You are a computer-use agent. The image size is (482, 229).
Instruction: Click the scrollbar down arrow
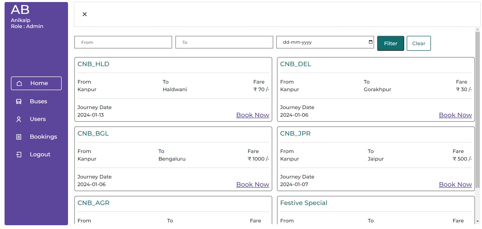tap(477, 221)
